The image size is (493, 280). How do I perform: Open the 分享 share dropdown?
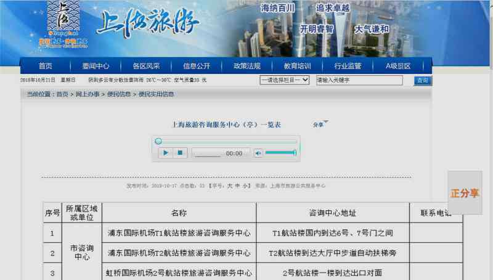(x=320, y=124)
